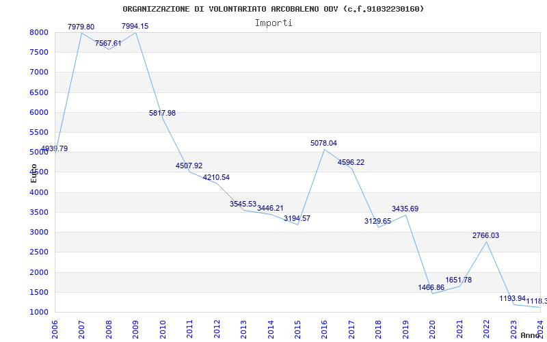
Task: Click the 3194.57 data label
Action: [297, 218]
